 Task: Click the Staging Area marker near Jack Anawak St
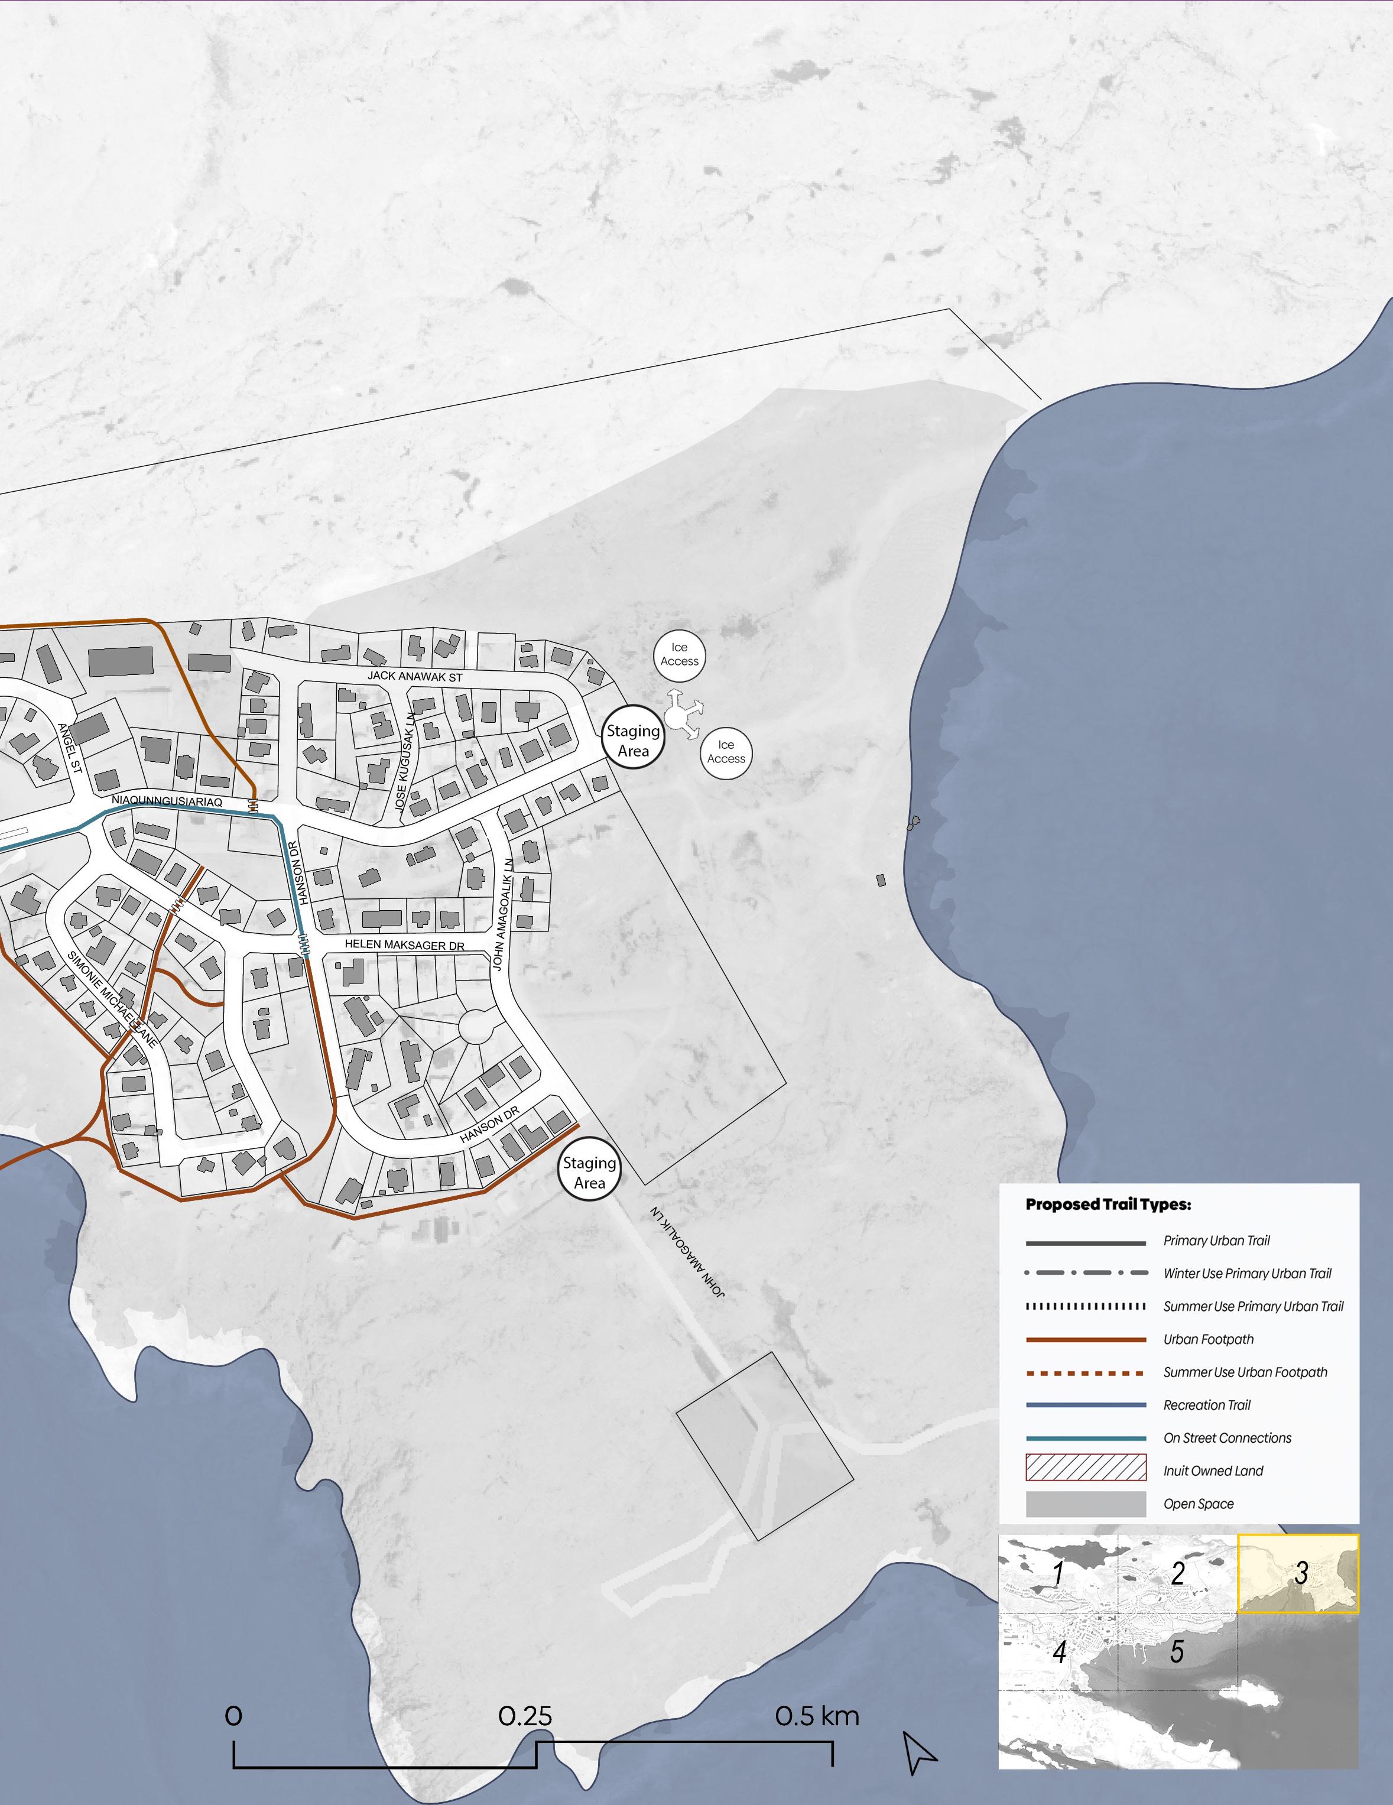coord(633,741)
